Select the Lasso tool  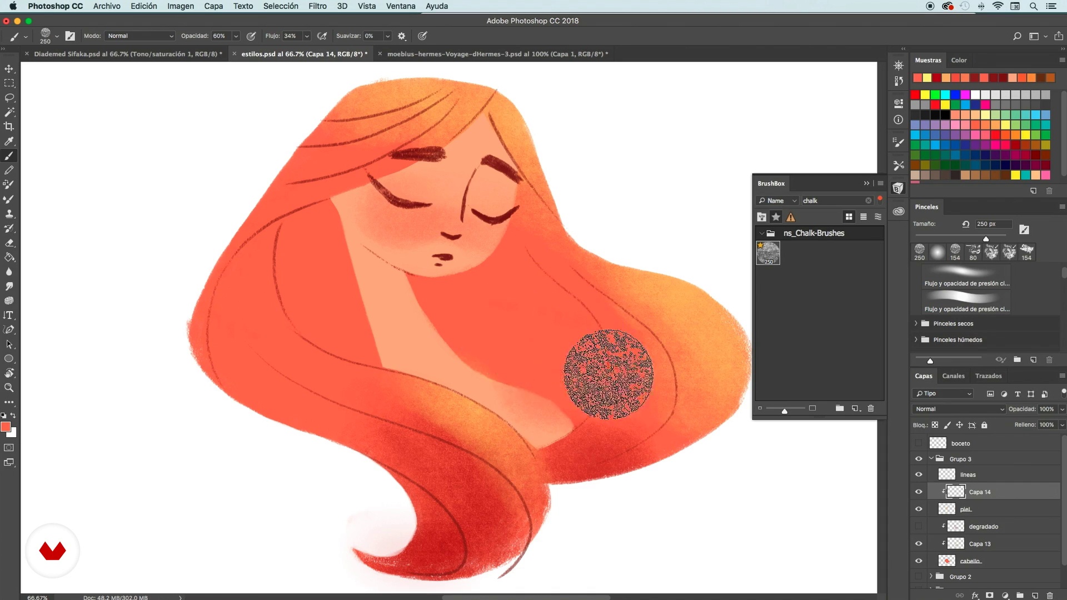click(x=9, y=98)
